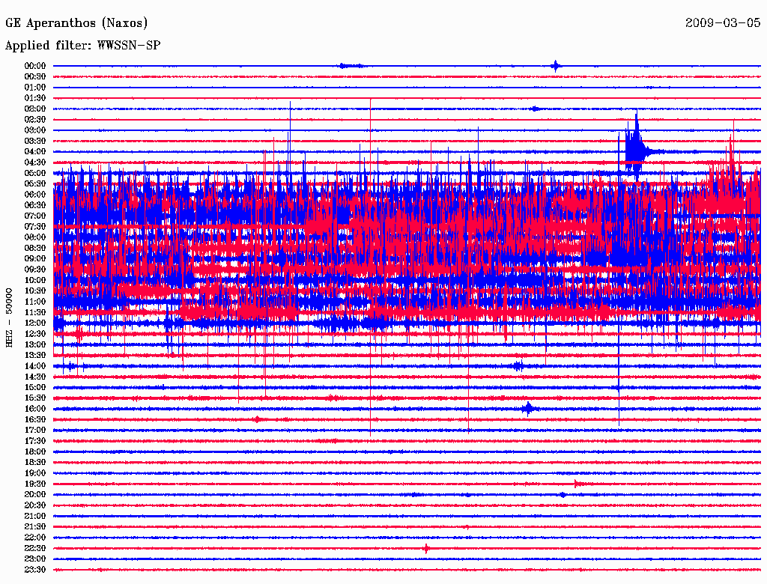The width and height of the screenshot is (767, 584).
Task: Click the 14:30 time label
Action: coord(35,377)
